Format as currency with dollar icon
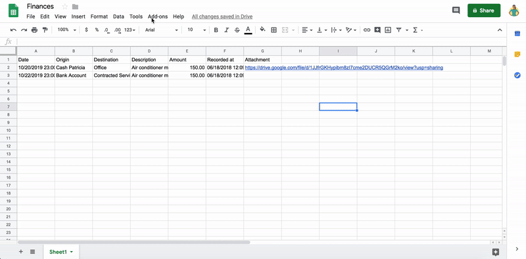This screenshot has height=259, width=526. pos(86,30)
